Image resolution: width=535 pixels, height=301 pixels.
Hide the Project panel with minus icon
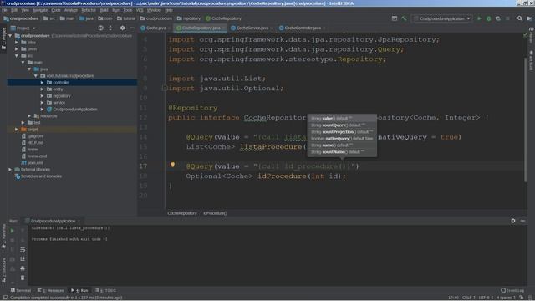pyautogui.click(x=132, y=28)
